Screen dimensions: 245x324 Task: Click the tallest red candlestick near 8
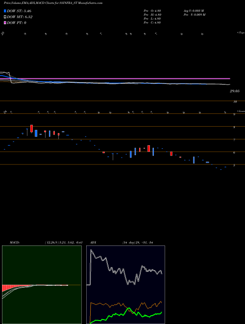tap(31, 128)
